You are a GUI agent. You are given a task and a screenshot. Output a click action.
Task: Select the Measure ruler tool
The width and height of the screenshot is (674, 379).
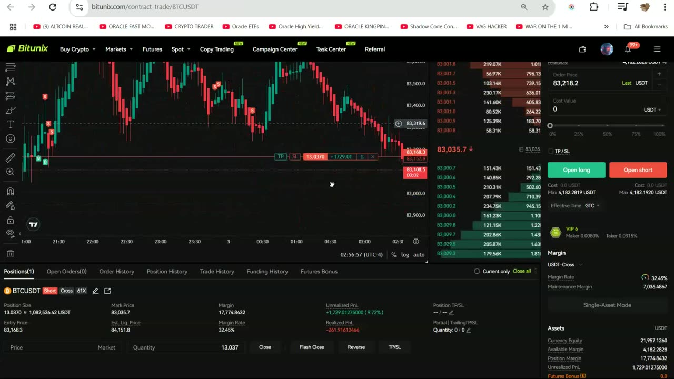click(x=10, y=157)
